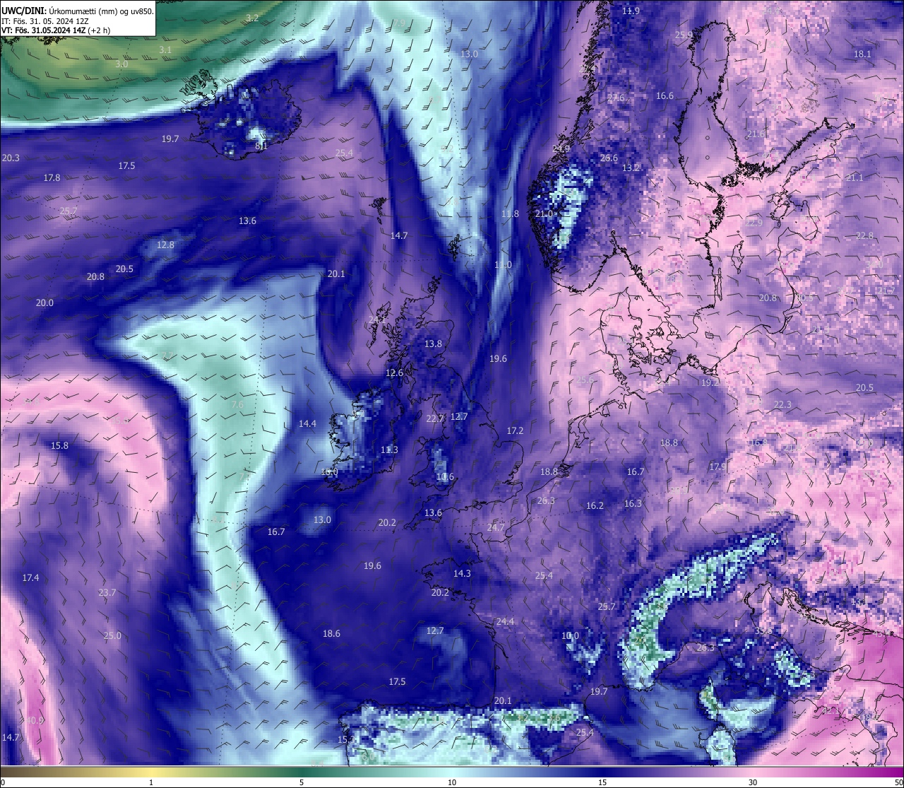Click the 16.2 value label

pos(595,506)
